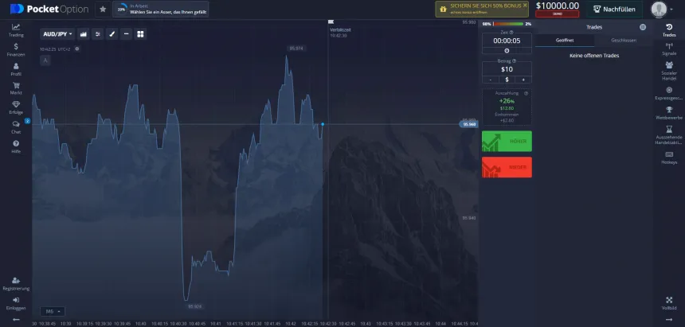
Task: Open Hotkeys from the right sidebar
Action: point(669,157)
